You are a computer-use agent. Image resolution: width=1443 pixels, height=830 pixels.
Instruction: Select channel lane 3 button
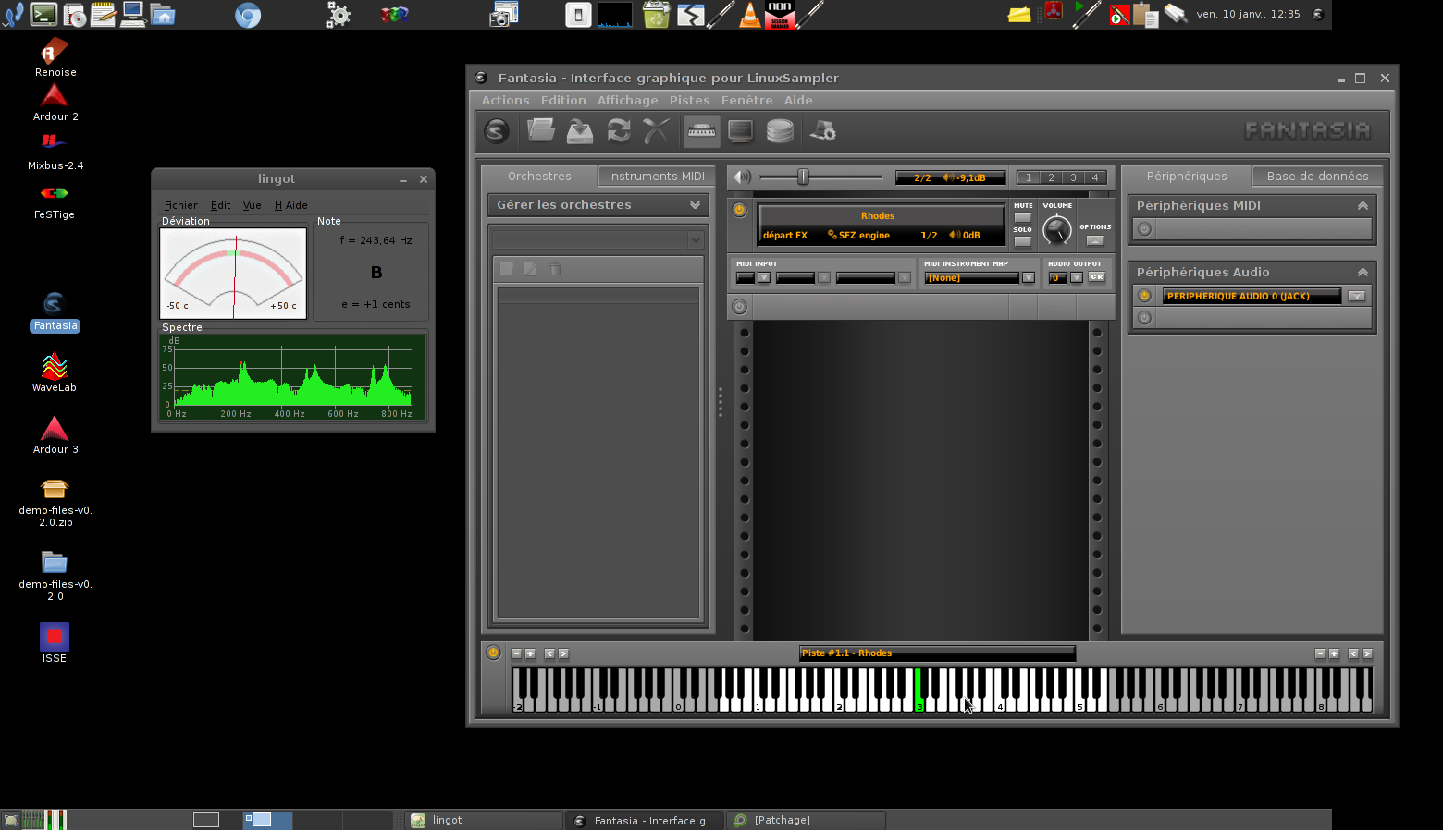pos(1073,177)
